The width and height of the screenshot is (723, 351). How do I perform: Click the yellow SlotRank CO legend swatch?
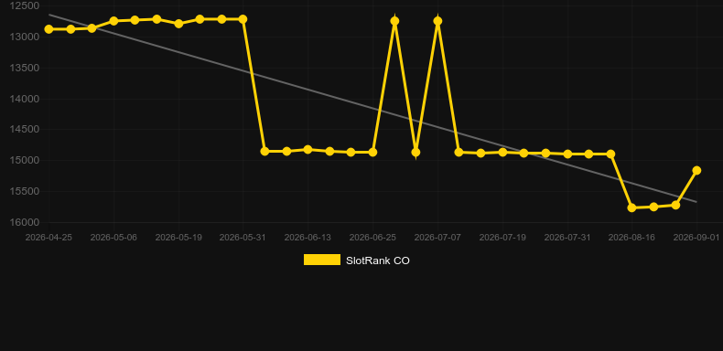point(322,260)
